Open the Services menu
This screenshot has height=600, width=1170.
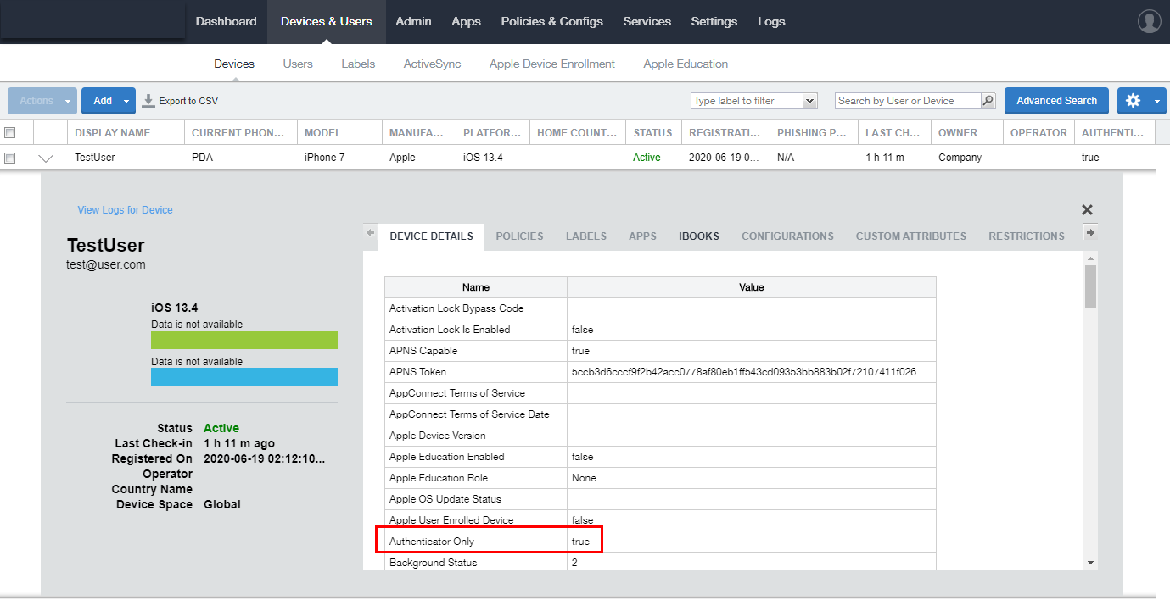[647, 21]
